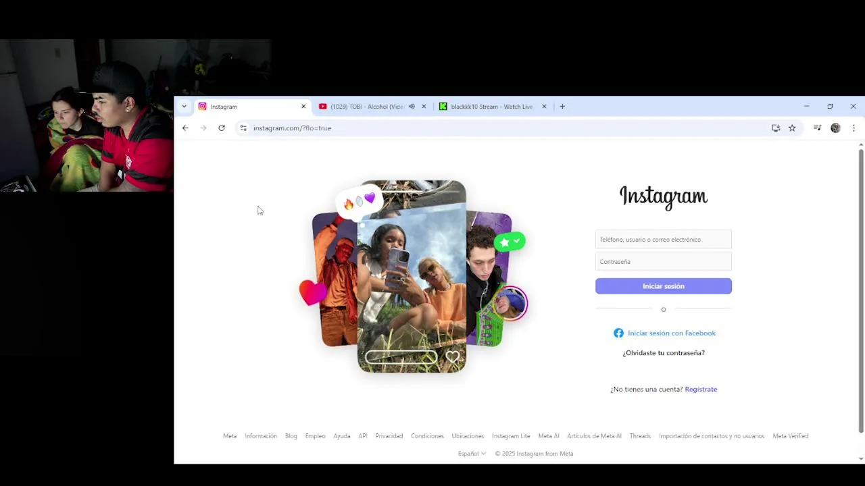The width and height of the screenshot is (865, 486).
Task: Open the Blog footer link
Action: [291, 436]
